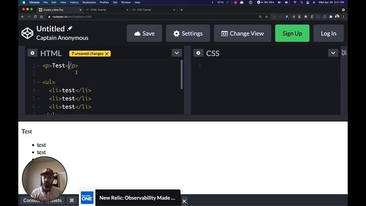Switch to HTML Tutorial browser tab
This screenshot has width=366, height=206.
98,10
